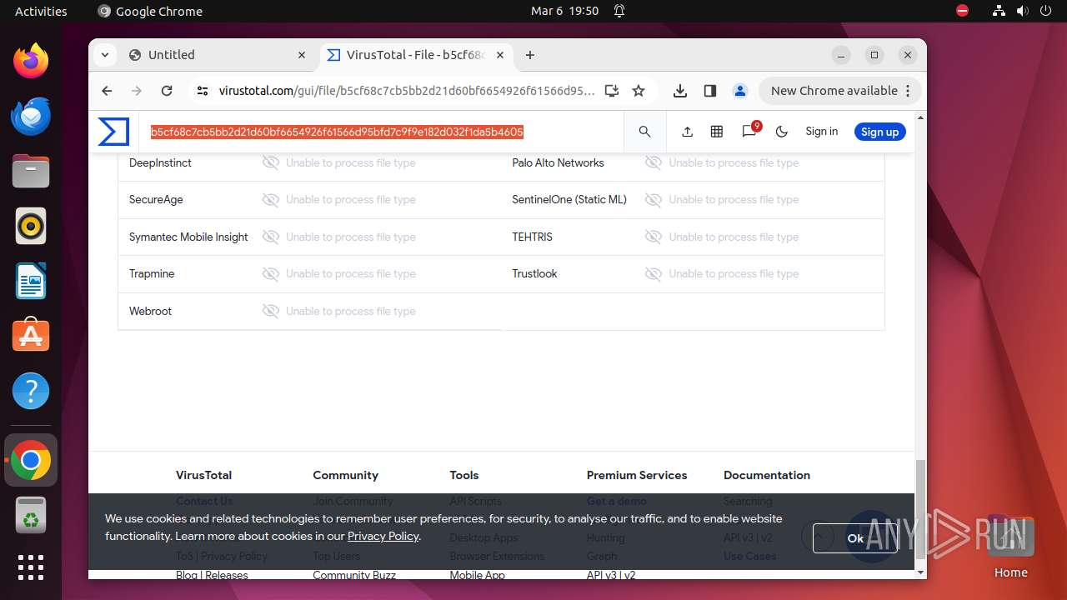Click the SecureAge eye-slash icon

[271, 200]
